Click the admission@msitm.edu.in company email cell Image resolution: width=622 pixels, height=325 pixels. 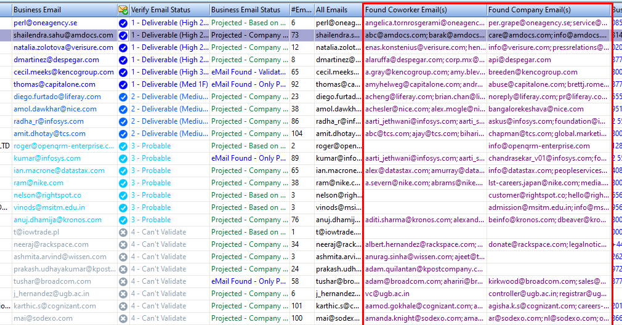pyautogui.click(x=549, y=207)
